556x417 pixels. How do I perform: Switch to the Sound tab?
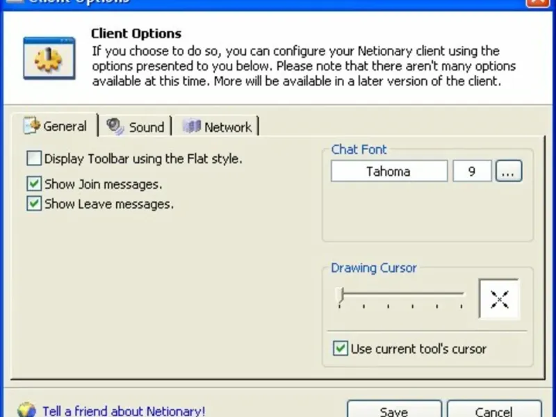[135, 126]
